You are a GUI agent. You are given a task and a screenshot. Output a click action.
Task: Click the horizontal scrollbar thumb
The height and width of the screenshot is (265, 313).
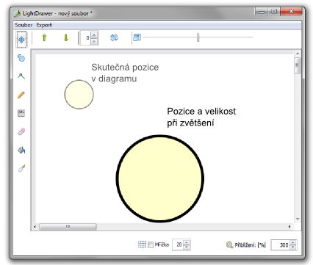(x=68, y=227)
